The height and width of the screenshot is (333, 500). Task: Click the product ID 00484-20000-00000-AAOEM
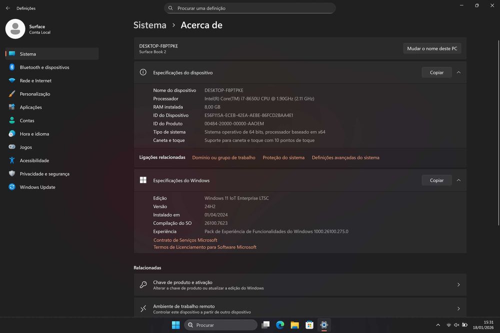234,123
